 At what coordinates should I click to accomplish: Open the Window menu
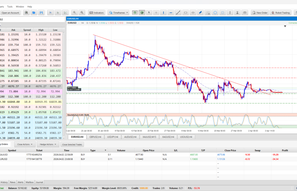(x=20, y=7)
